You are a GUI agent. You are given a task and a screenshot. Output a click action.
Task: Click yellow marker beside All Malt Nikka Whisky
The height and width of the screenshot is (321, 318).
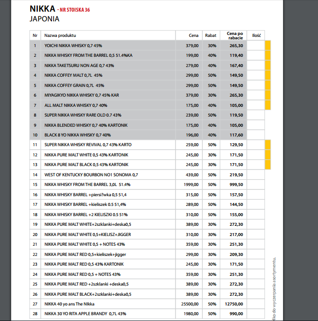[267, 105]
